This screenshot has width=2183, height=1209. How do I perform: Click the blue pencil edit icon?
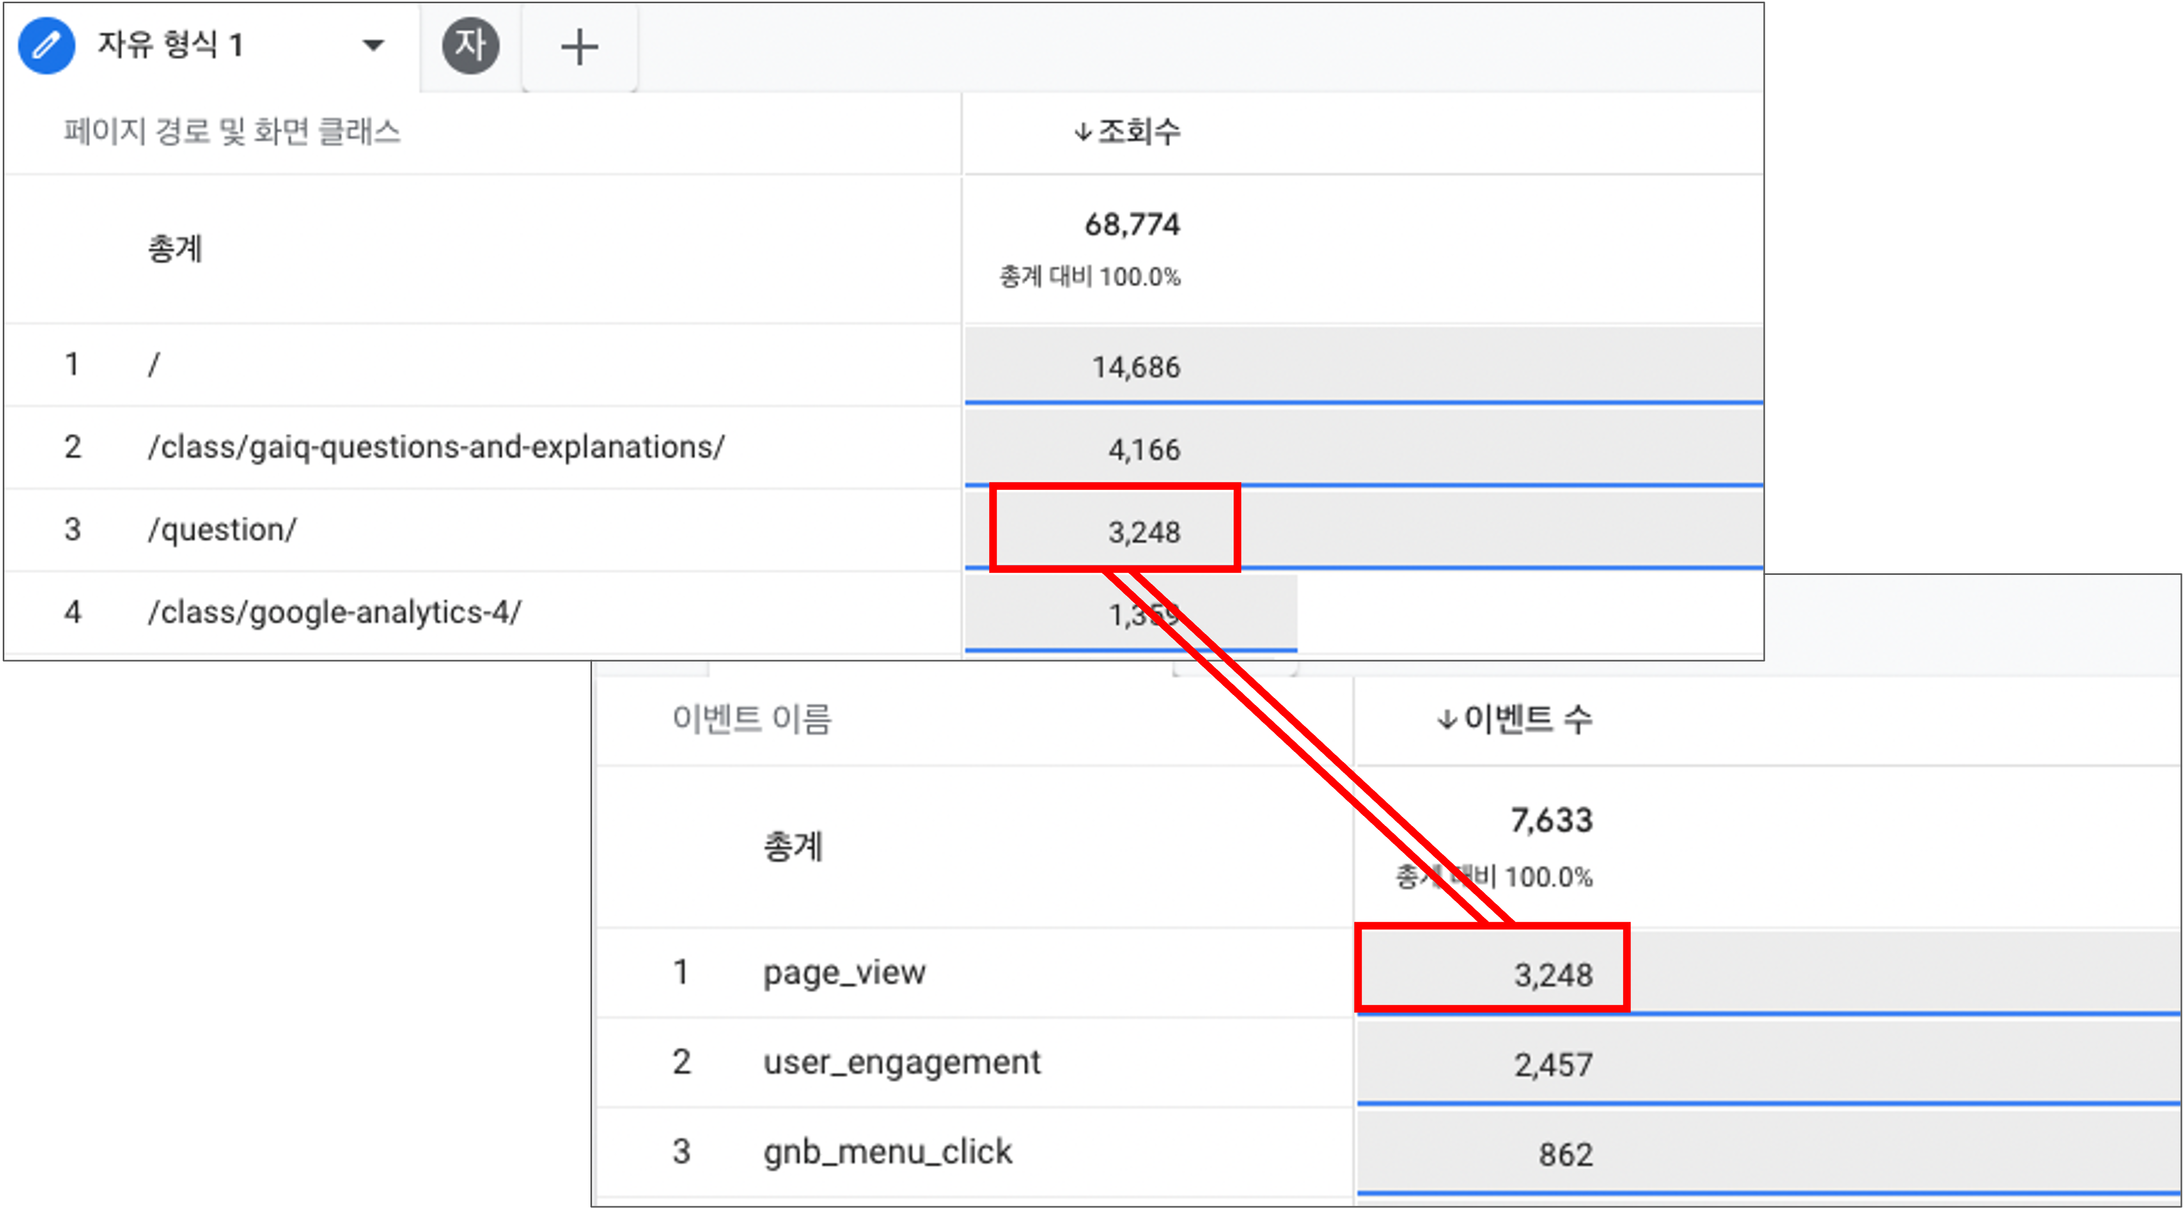tap(47, 45)
